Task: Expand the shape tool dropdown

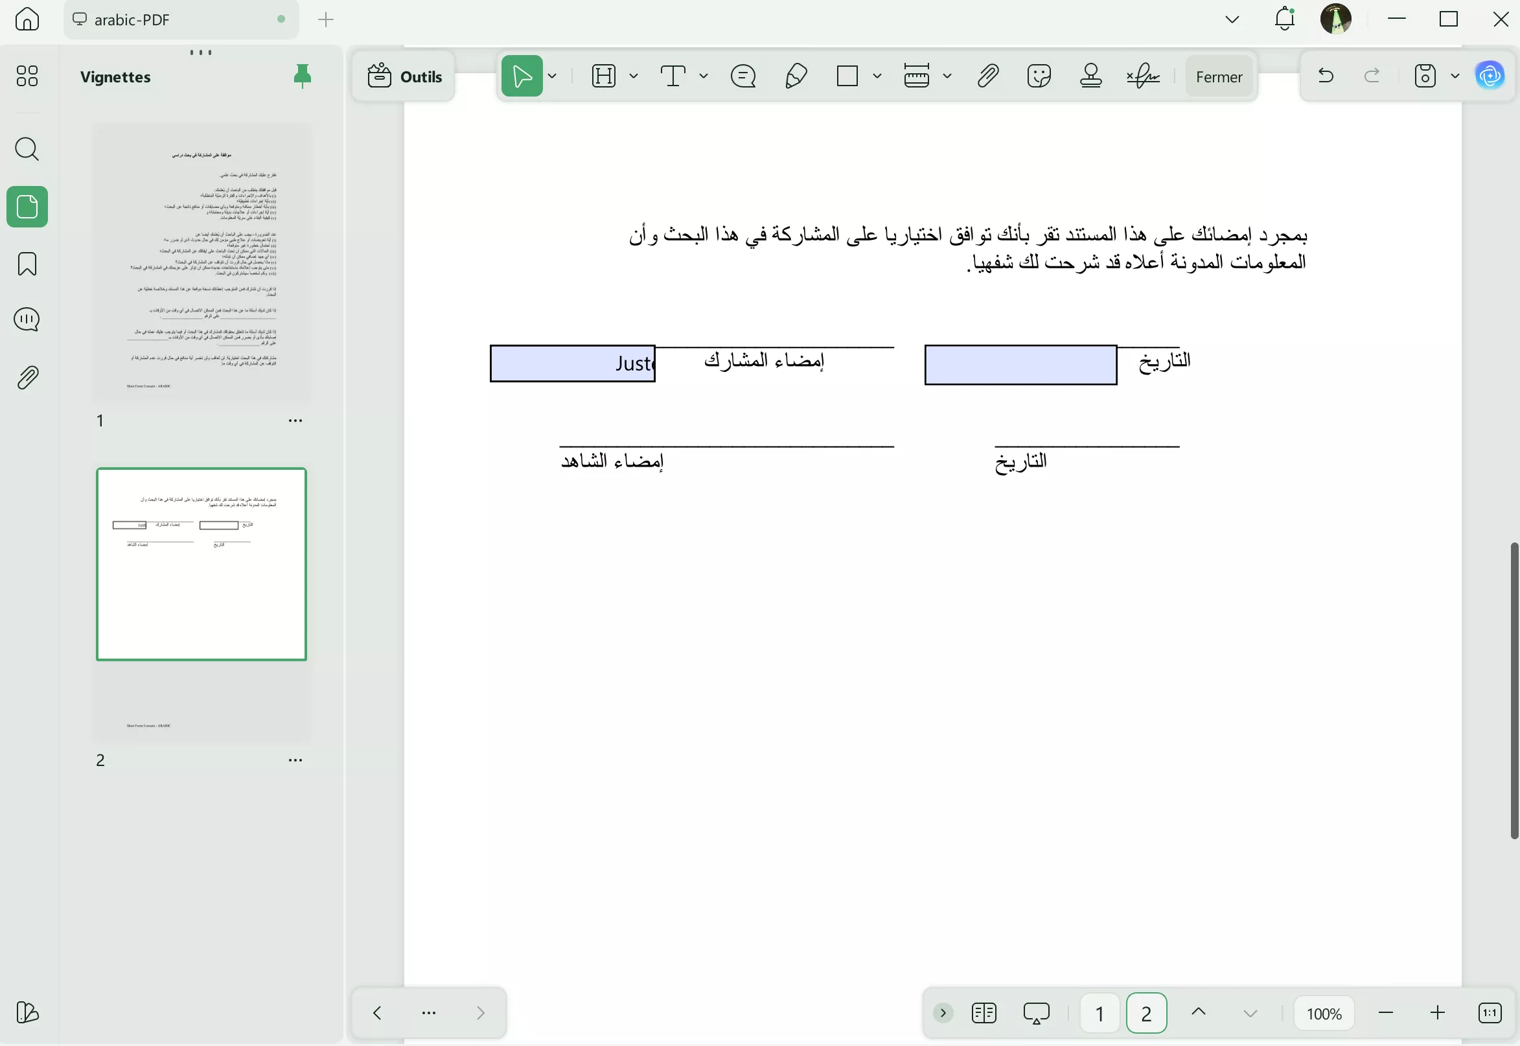Action: 878,75
